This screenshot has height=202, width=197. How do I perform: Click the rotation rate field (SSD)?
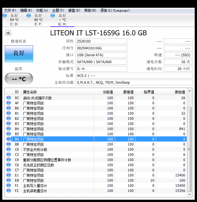click(x=178, y=55)
